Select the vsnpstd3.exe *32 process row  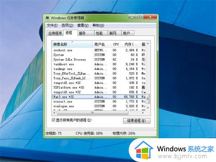click(x=99, y=92)
